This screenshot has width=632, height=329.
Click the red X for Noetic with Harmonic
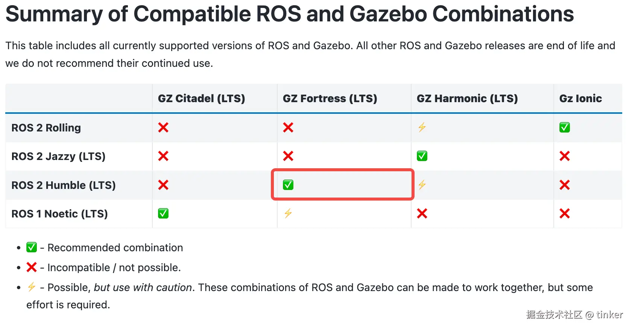422,213
